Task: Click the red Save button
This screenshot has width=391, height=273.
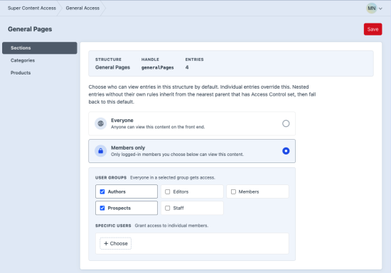Action: [x=373, y=29]
